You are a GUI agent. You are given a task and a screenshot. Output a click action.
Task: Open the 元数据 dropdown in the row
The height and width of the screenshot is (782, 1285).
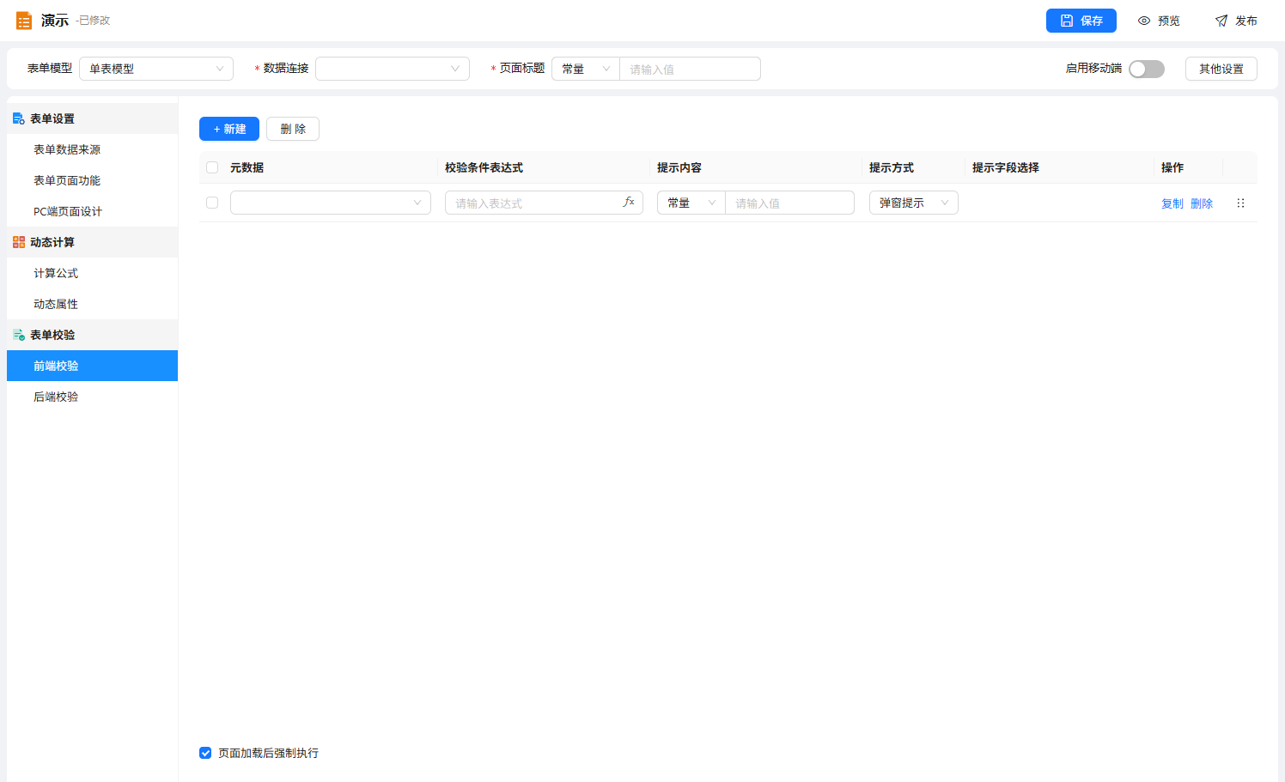pos(331,203)
